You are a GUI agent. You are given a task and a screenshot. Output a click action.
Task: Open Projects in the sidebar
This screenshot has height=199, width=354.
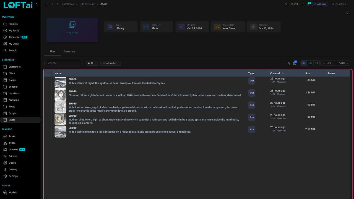(20, 24)
